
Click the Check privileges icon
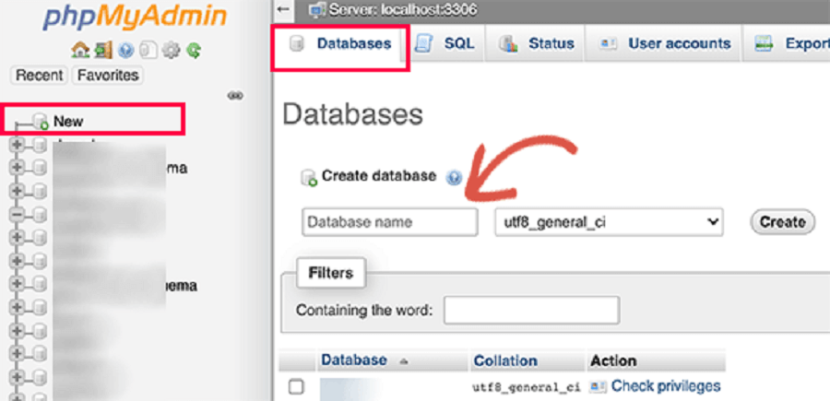(598, 387)
